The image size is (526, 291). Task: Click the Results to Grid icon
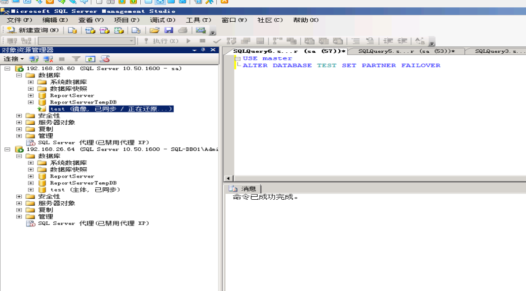(x=324, y=41)
